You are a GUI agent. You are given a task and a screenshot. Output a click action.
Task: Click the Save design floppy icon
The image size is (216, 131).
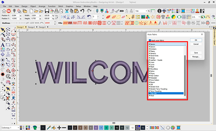point(47,11)
